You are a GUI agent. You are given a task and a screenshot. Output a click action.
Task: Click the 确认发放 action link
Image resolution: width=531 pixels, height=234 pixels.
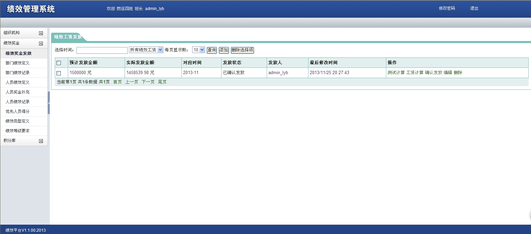click(433, 73)
